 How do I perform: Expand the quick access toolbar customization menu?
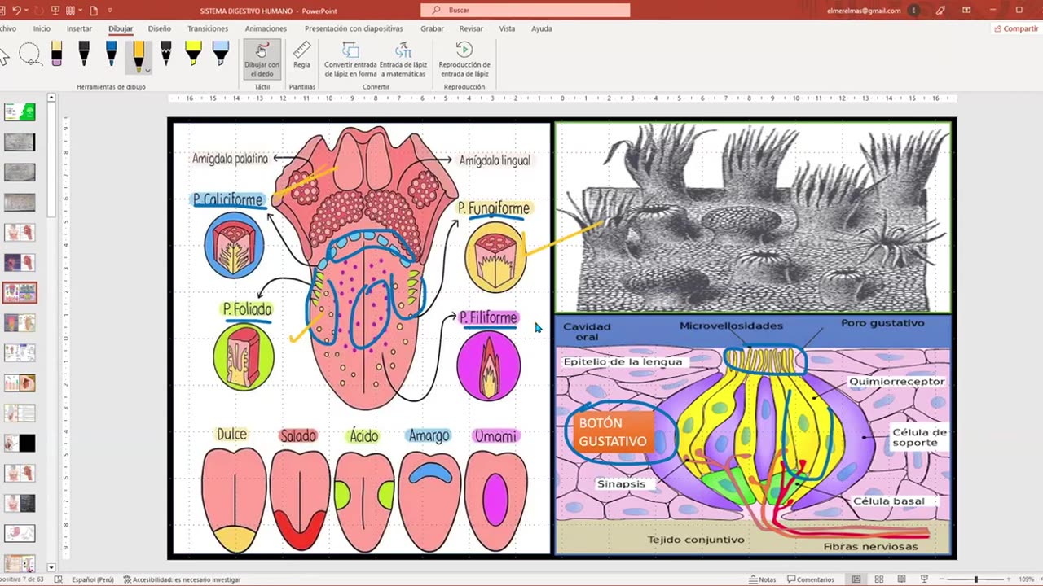110,11
